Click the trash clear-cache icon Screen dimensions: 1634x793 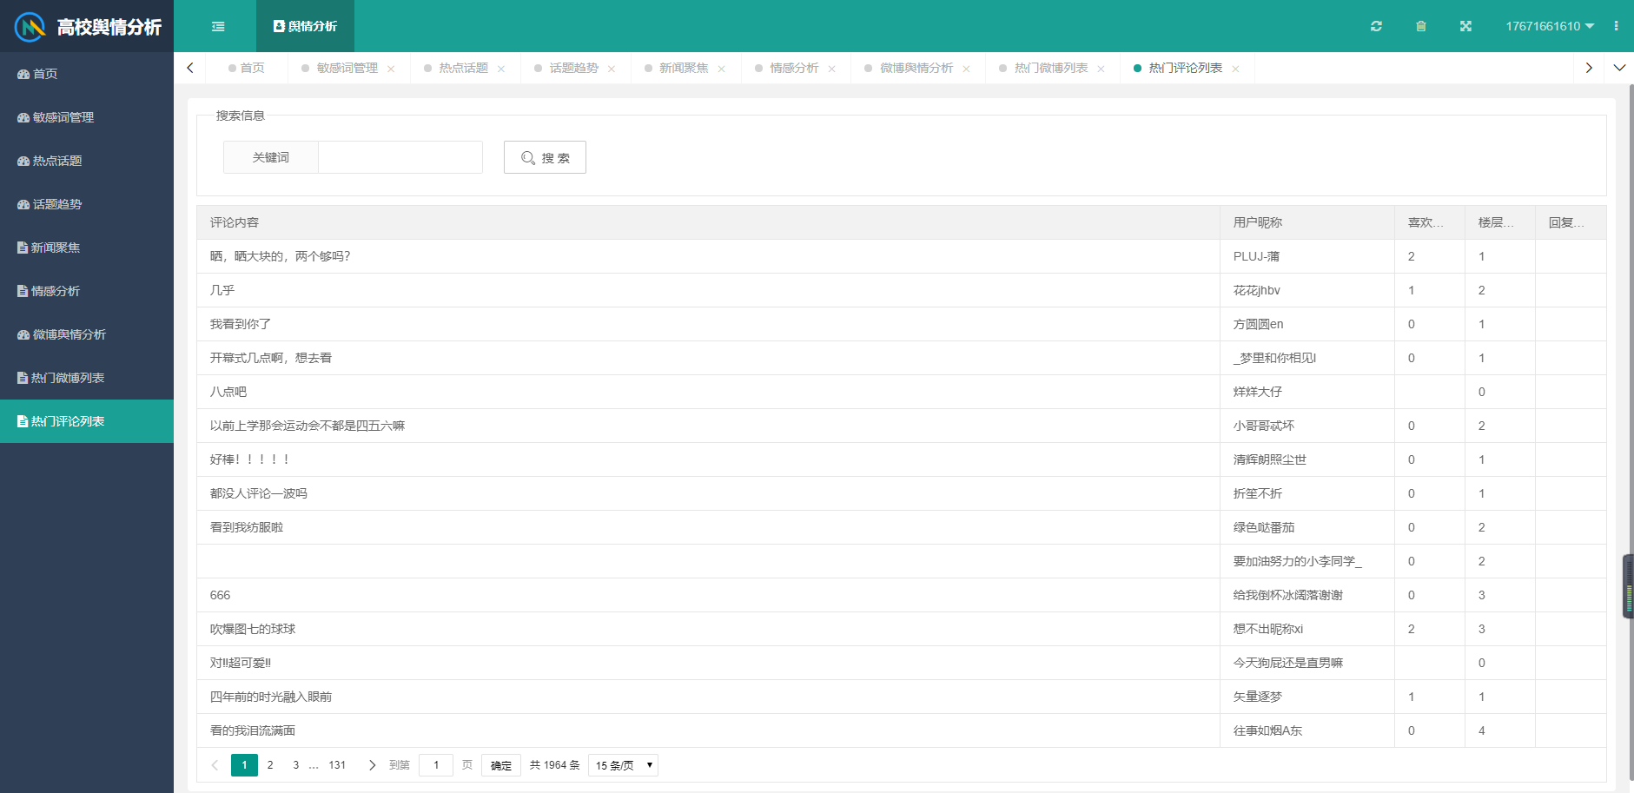coord(1421,26)
